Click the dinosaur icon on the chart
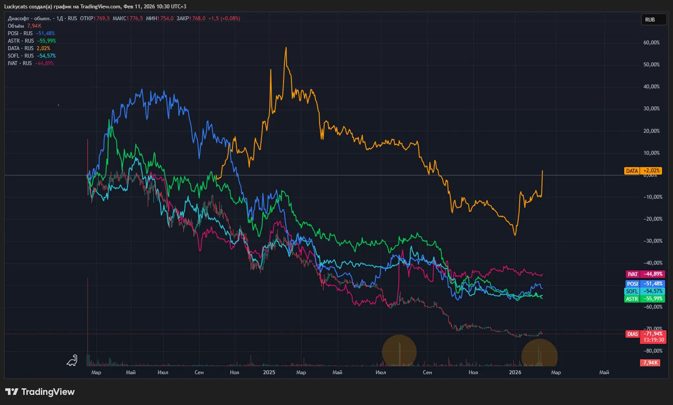 pyautogui.click(x=72, y=361)
